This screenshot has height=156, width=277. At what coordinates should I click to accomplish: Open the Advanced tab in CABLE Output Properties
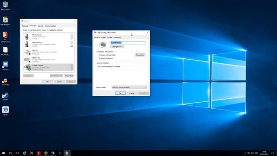click(117, 38)
